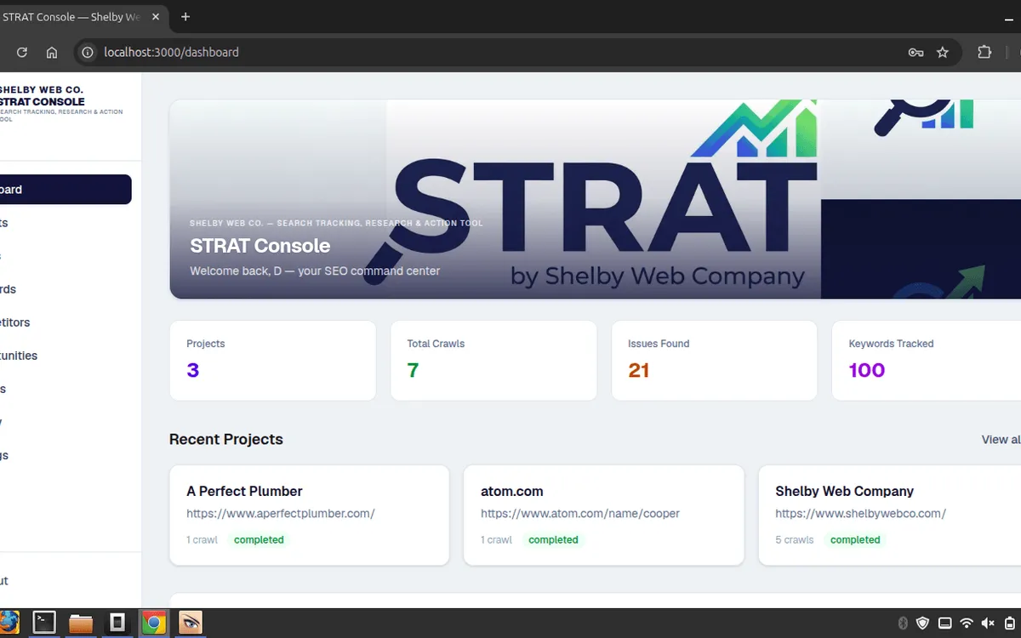The height and width of the screenshot is (638, 1021).
Task: View site information icon next to localhost
Action: coord(87,52)
